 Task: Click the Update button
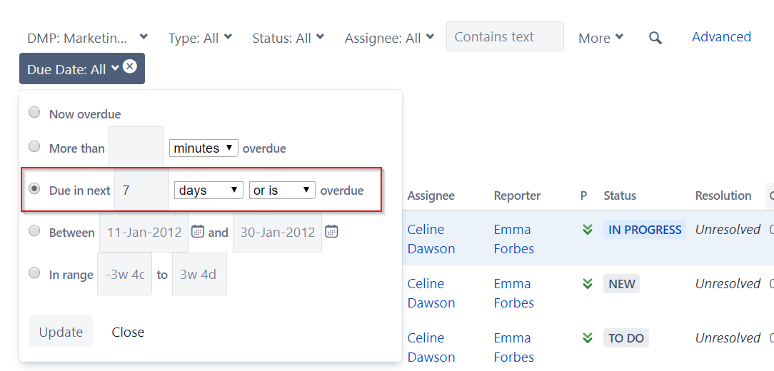[60, 332]
